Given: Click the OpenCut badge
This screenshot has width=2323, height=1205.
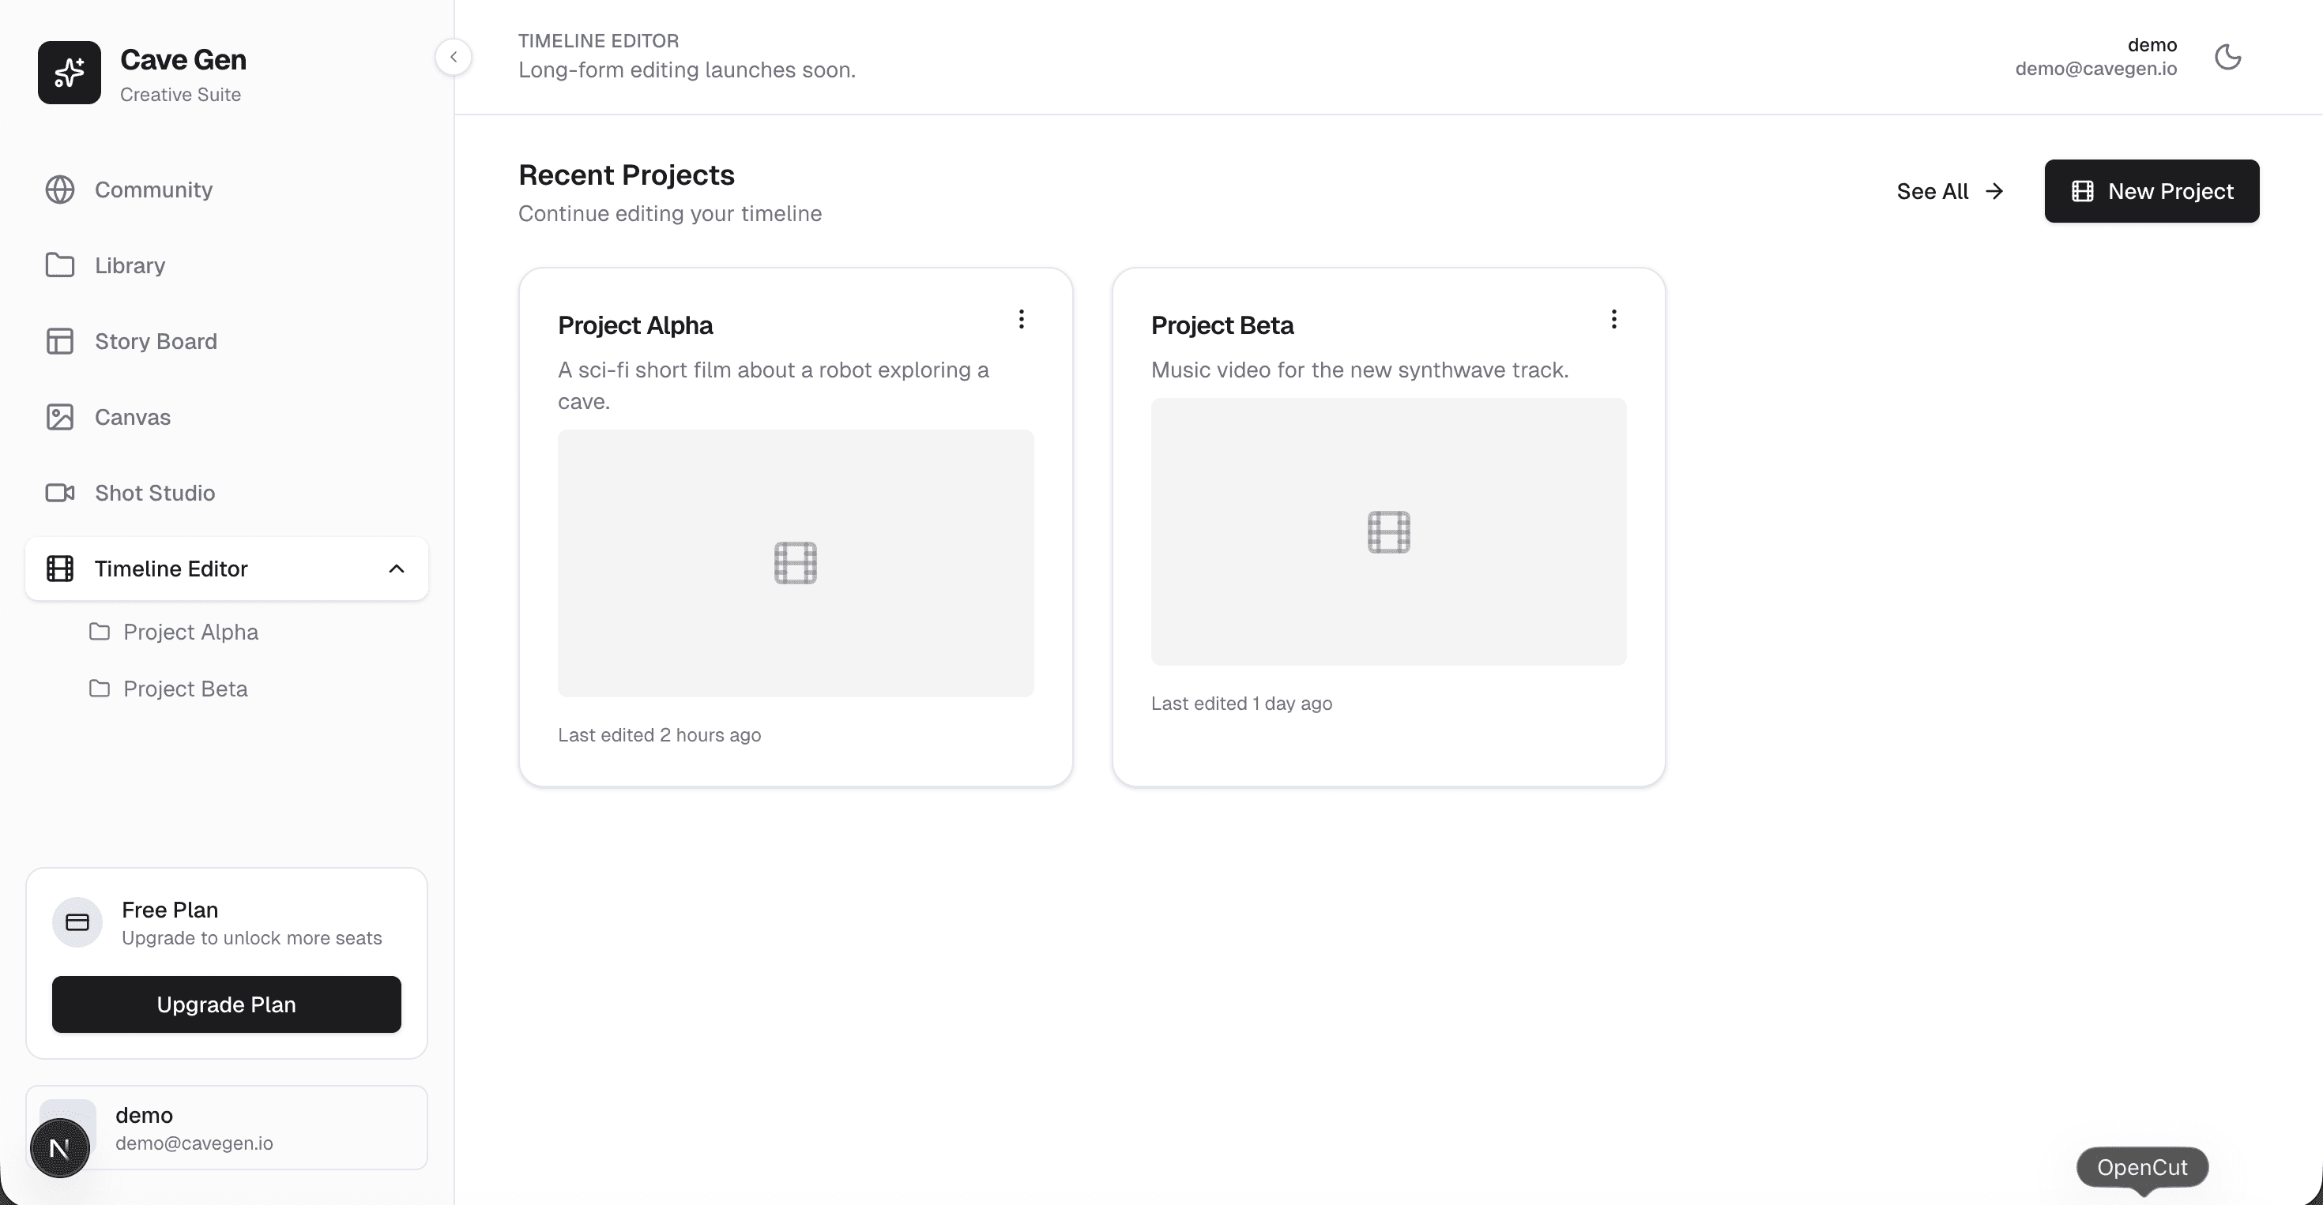Looking at the screenshot, I should coord(2142,1167).
